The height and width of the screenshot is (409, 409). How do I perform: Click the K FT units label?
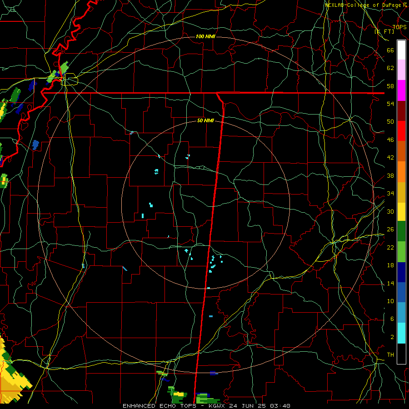[x=384, y=31]
